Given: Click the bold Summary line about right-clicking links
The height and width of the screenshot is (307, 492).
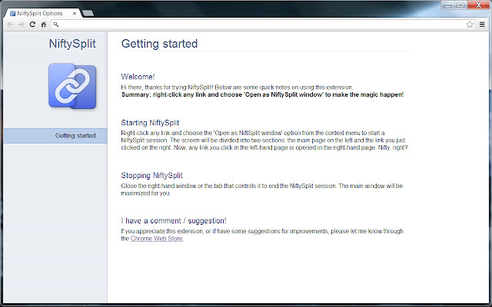Looking at the screenshot, I should 262,94.
